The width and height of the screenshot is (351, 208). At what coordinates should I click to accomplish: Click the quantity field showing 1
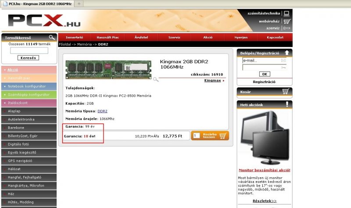[x=196, y=136]
